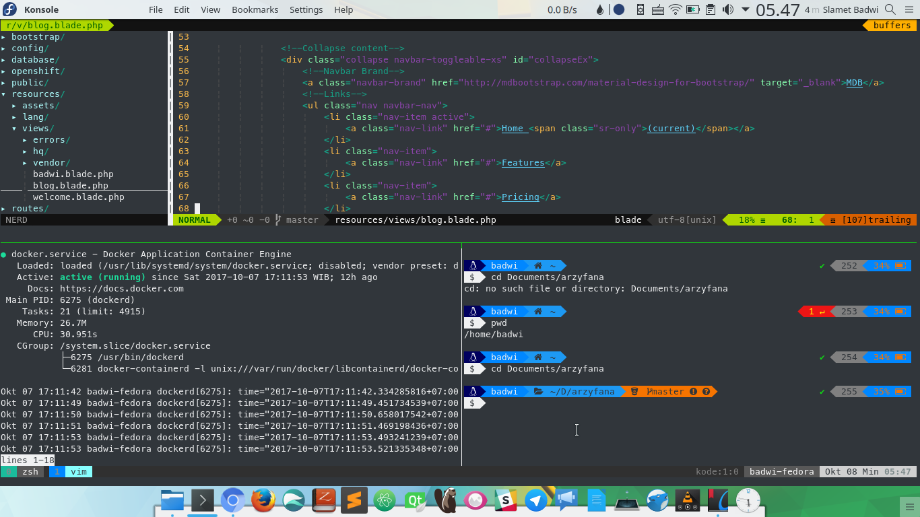The image size is (920, 517).
Task: Expand the database/ folder in NERDTree
Action: [x=35, y=59]
